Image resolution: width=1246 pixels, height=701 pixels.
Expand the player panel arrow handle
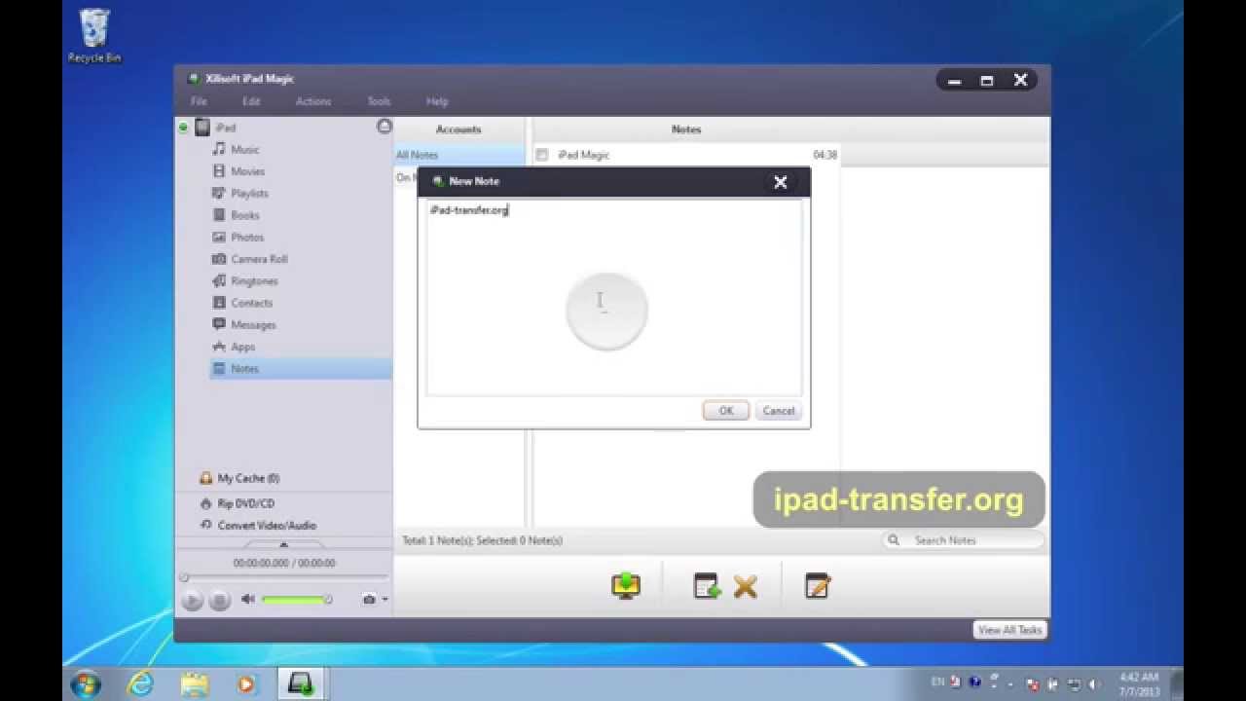coord(283,544)
